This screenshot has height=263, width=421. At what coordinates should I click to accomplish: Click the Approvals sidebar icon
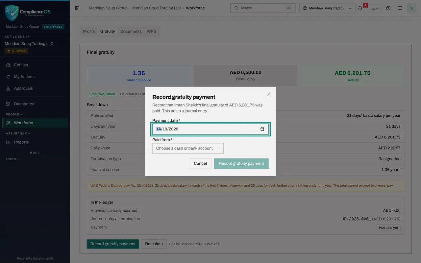coord(8,88)
